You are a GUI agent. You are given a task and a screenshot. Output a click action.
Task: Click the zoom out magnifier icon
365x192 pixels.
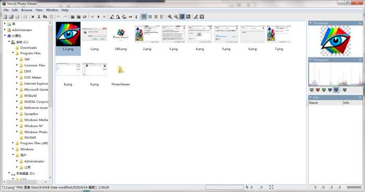[x=176, y=17]
